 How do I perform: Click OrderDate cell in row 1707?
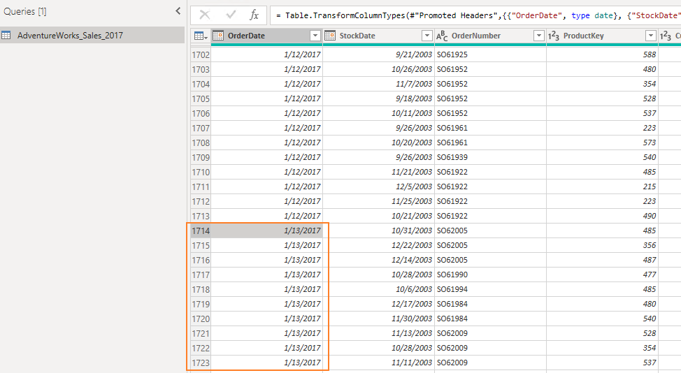pyautogui.click(x=267, y=128)
